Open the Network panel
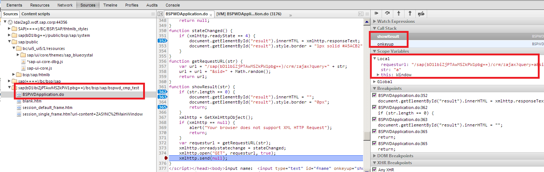Screen dimensions: 544x172 (65, 5)
